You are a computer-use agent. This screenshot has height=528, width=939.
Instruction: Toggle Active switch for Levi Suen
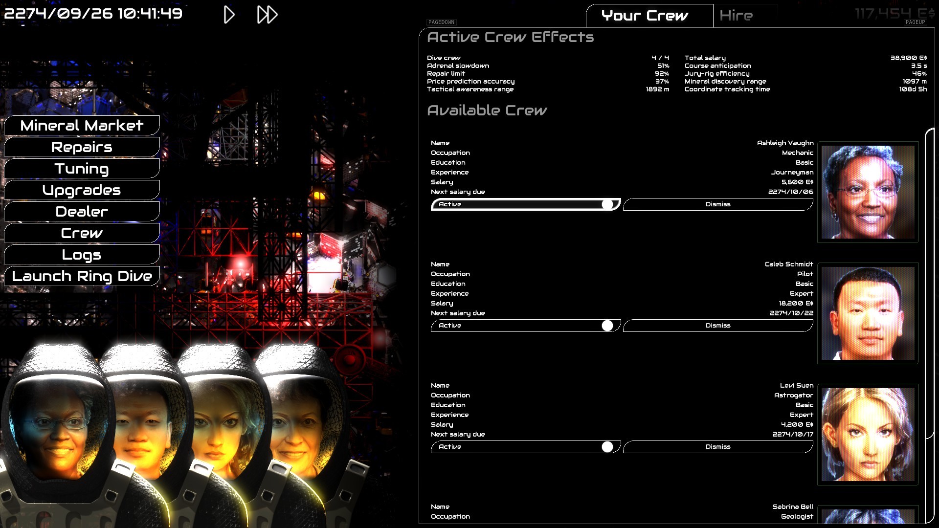pyautogui.click(x=525, y=447)
